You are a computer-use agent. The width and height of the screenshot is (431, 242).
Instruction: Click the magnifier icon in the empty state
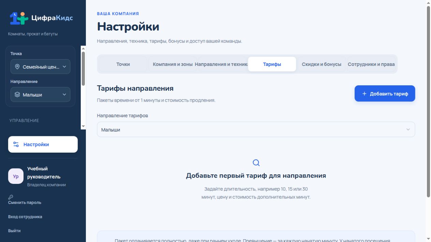tap(256, 163)
